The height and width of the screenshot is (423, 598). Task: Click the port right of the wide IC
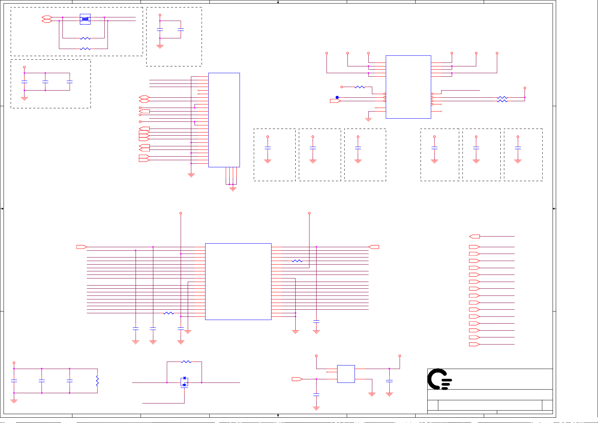coord(374,247)
